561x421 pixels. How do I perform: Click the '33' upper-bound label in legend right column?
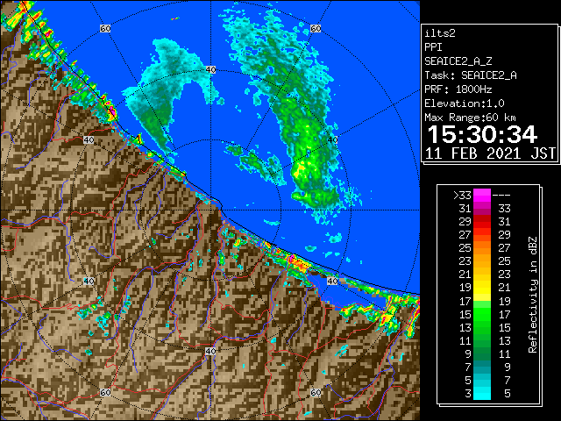coord(505,209)
